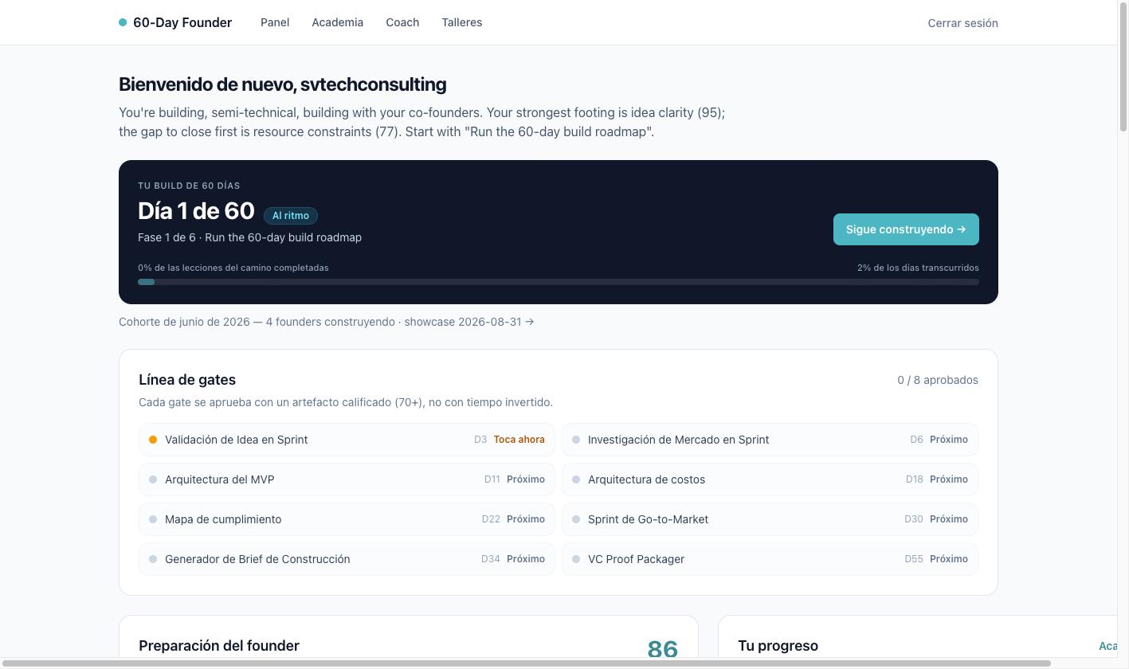This screenshot has width=1129, height=669.
Task: Click the Al ritmo status badge
Action: tap(291, 216)
